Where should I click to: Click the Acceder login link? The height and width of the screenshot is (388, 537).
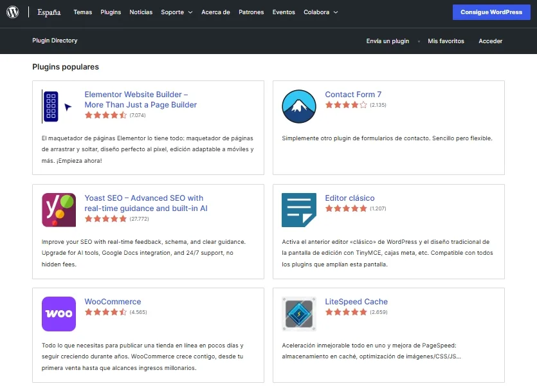point(491,41)
